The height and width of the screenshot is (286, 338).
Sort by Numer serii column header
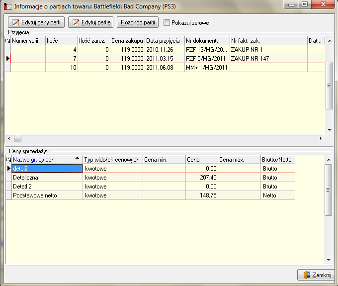point(28,41)
